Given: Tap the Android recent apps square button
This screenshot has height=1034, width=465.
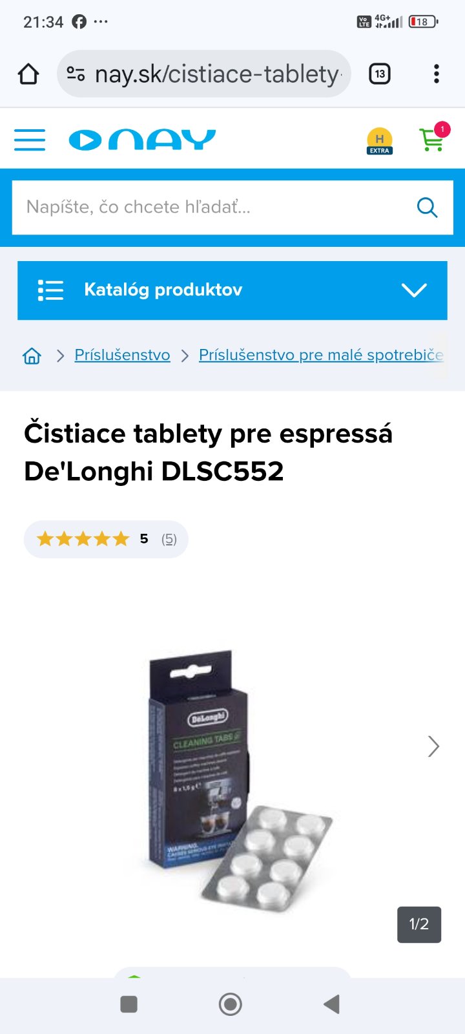Looking at the screenshot, I should point(129,1004).
